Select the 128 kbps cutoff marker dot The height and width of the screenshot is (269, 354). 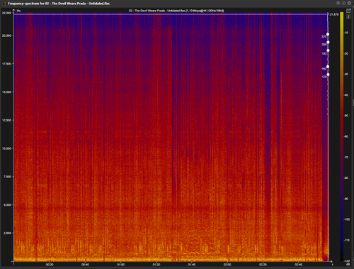point(328,75)
